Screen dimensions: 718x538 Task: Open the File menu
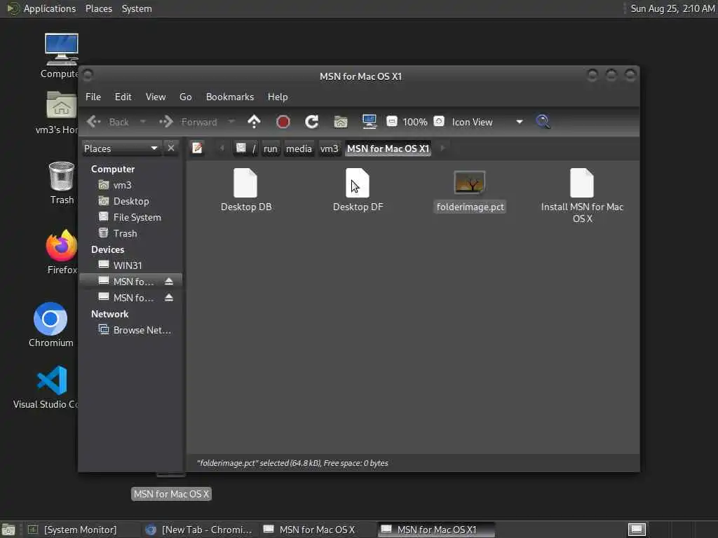pyautogui.click(x=93, y=97)
